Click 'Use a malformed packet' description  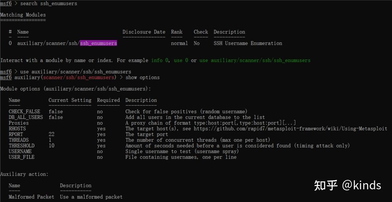tap(91, 197)
